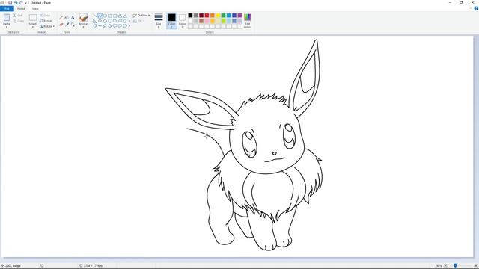Select the Eraser tool
479x269 pixels.
tap(61, 25)
